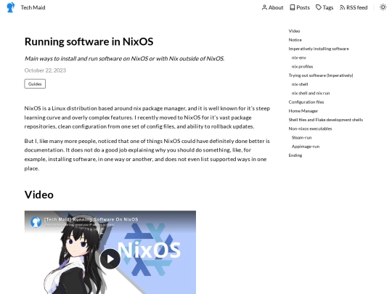Viewport: 392px width, 294px height.
Task: Jump to Ending section in contents
Action: tap(295, 155)
